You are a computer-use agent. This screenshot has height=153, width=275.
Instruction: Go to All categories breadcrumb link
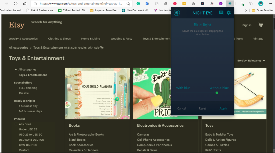tap(19, 48)
